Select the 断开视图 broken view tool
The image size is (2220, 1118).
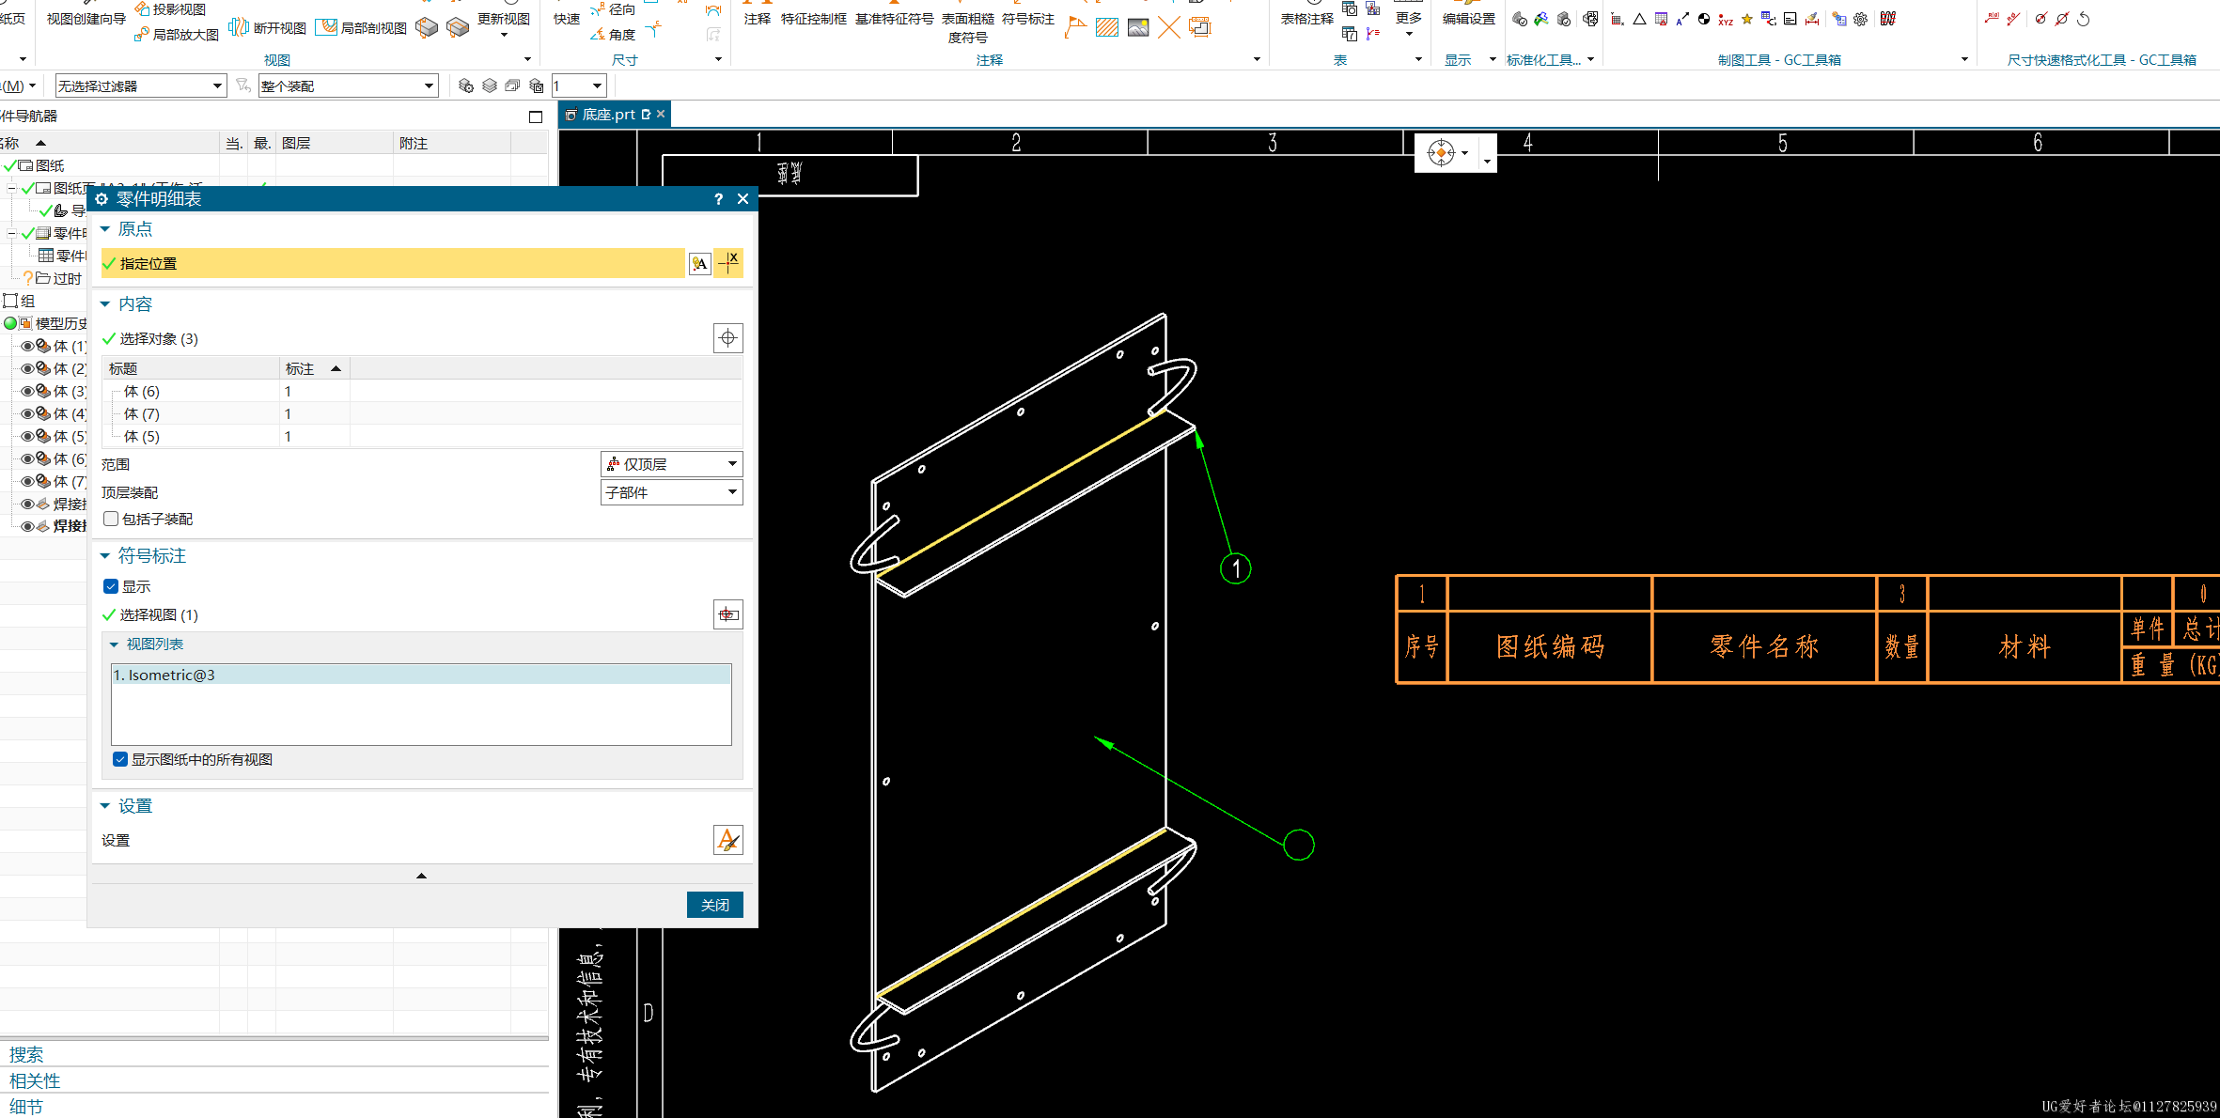pyautogui.click(x=268, y=28)
